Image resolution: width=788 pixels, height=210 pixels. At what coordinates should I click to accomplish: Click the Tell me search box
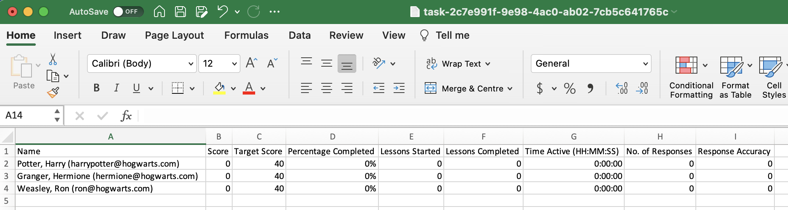pyautogui.click(x=445, y=35)
